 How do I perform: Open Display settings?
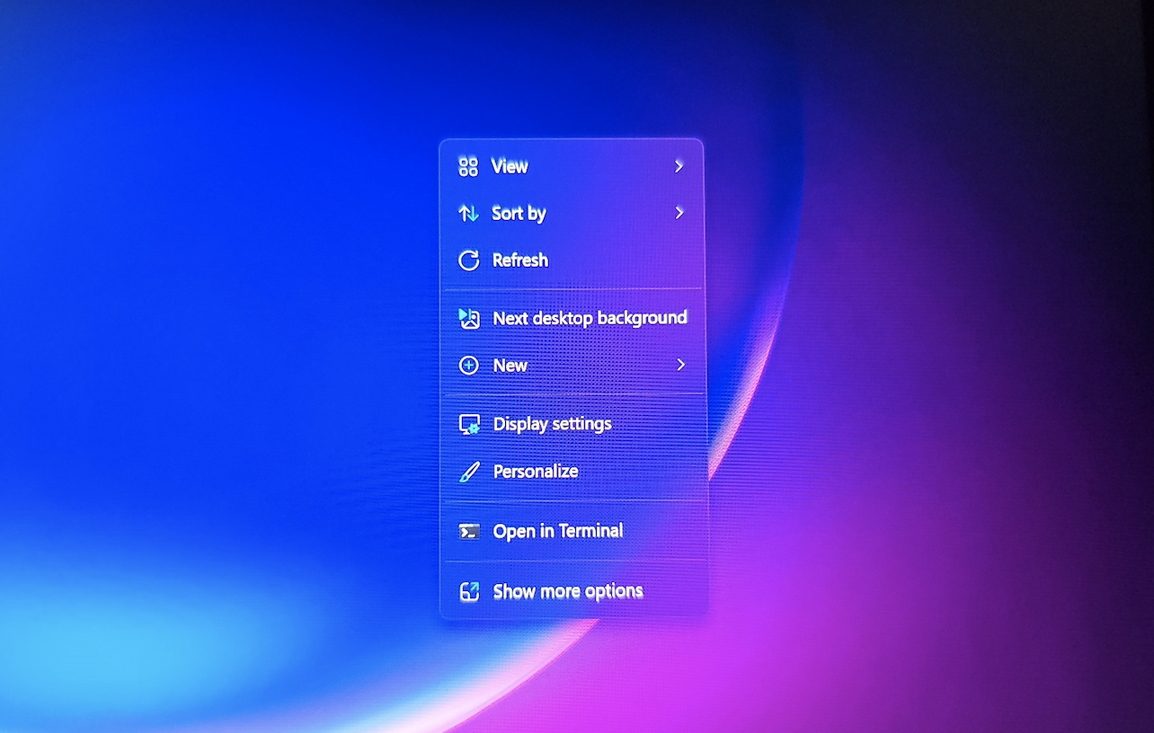[553, 423]
